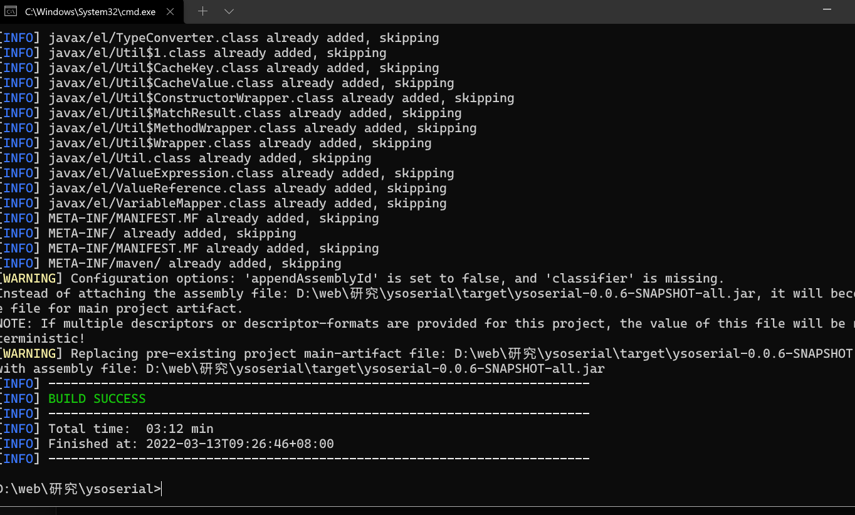Screen dimensions: 855x515
Task: Click the WARNING line about replacing main-artifact
Action: [x=427, y=354]
